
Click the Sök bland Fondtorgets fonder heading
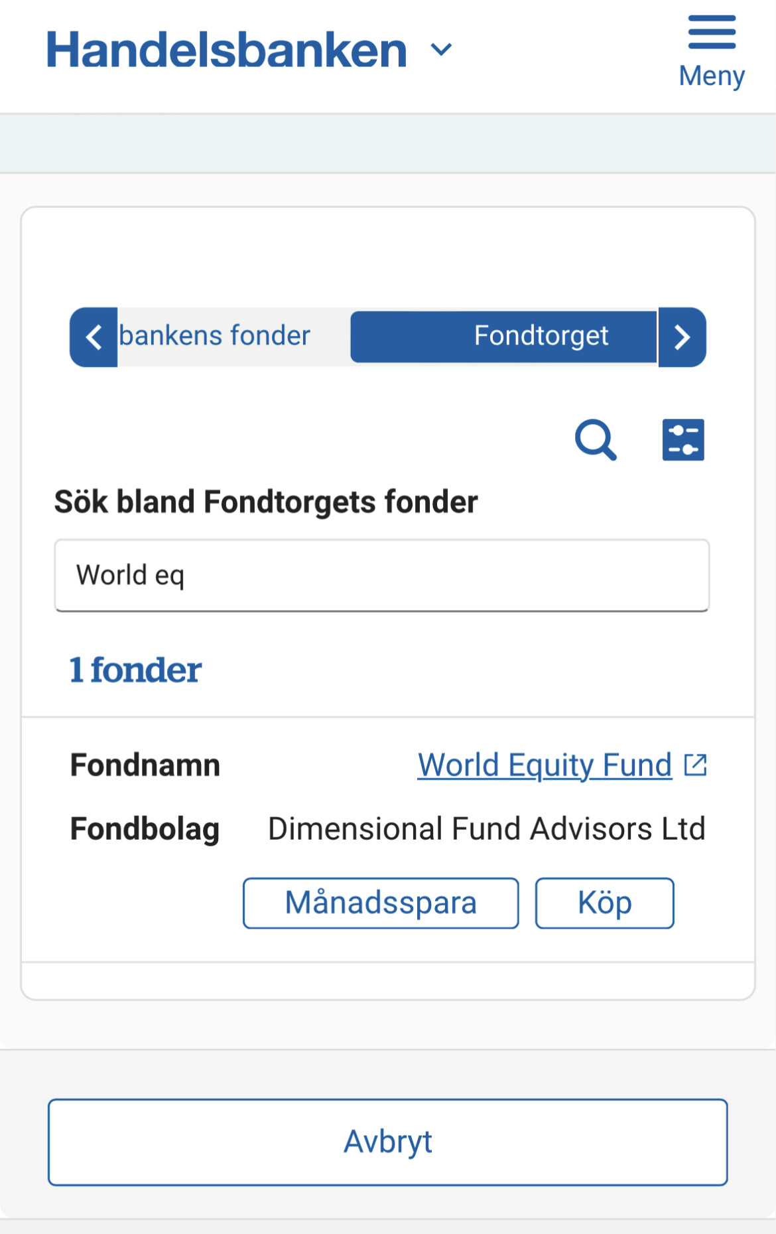click(265, 502)
